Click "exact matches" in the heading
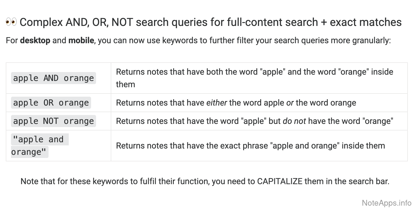The image size is (412, 208). [x=366, y=22]
